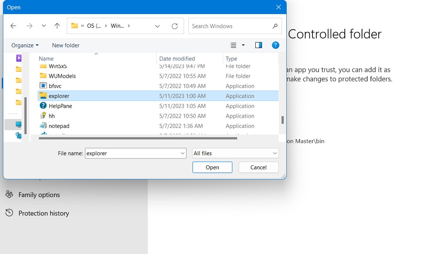Image resolution: width=443 pixels, height=254 pixels.
Task: Click the Cancel button
Action: [x=258, y=167]
